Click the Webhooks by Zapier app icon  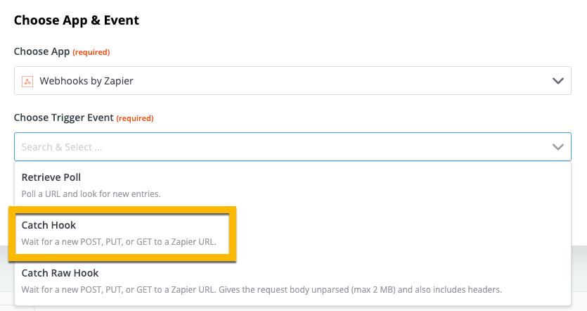(x=27, y=81)
